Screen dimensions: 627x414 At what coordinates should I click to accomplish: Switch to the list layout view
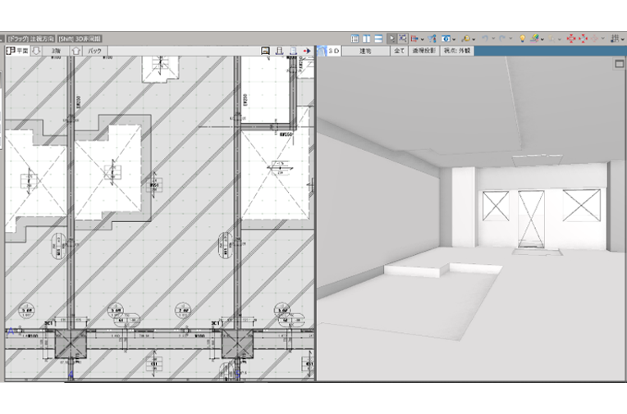355,39
